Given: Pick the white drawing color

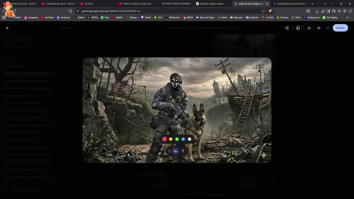Looking at the screenshot, I should click(189, 139).
